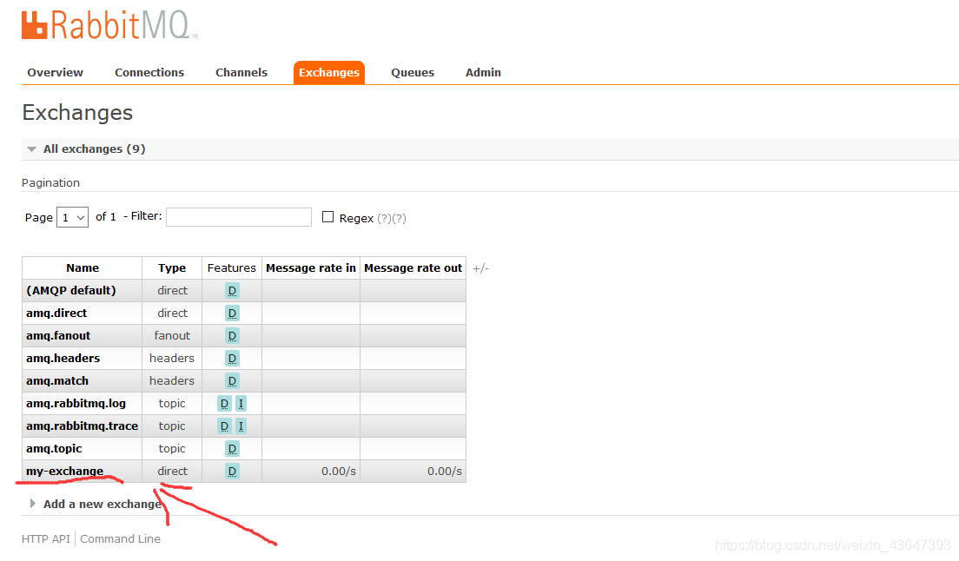
Task: Open the Page number dropdown
Action: coord(73,218)
